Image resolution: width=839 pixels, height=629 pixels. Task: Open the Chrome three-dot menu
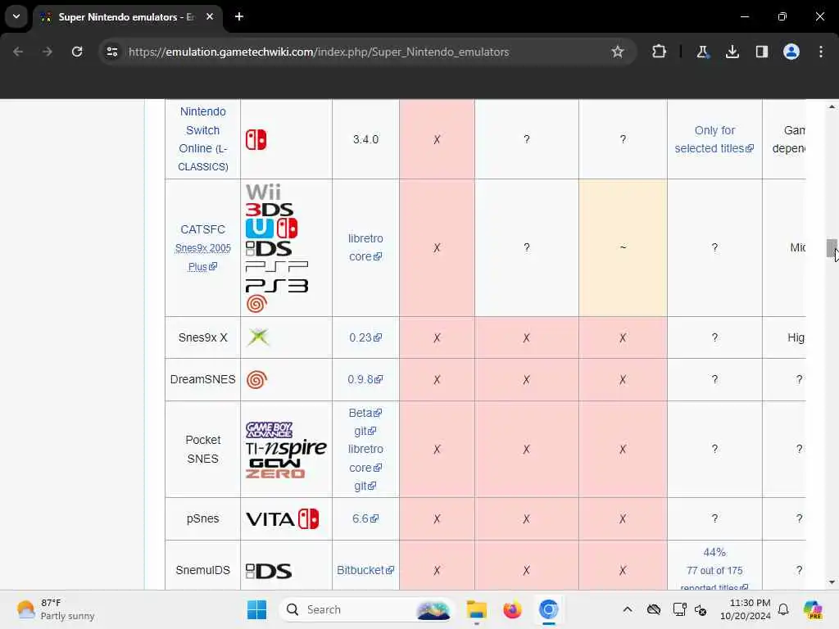click(x=821, y=52)
